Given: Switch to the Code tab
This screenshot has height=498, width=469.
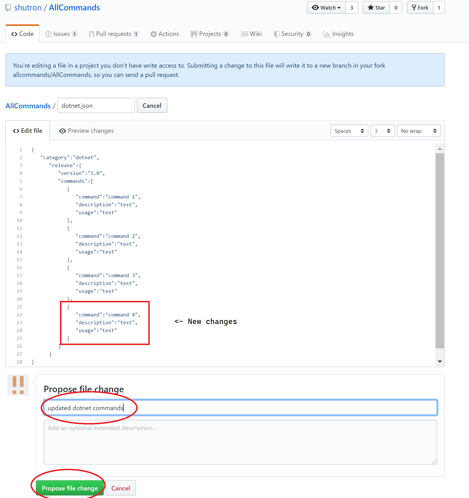Looking at the screenshot, I should (x=22, y=34).
